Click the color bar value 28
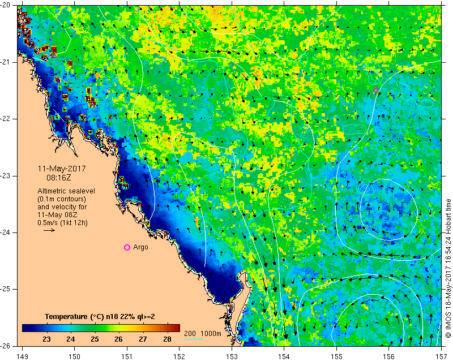The height and width of the screenshot is (362, 453). pyautogui.click(x=167, y=339)
